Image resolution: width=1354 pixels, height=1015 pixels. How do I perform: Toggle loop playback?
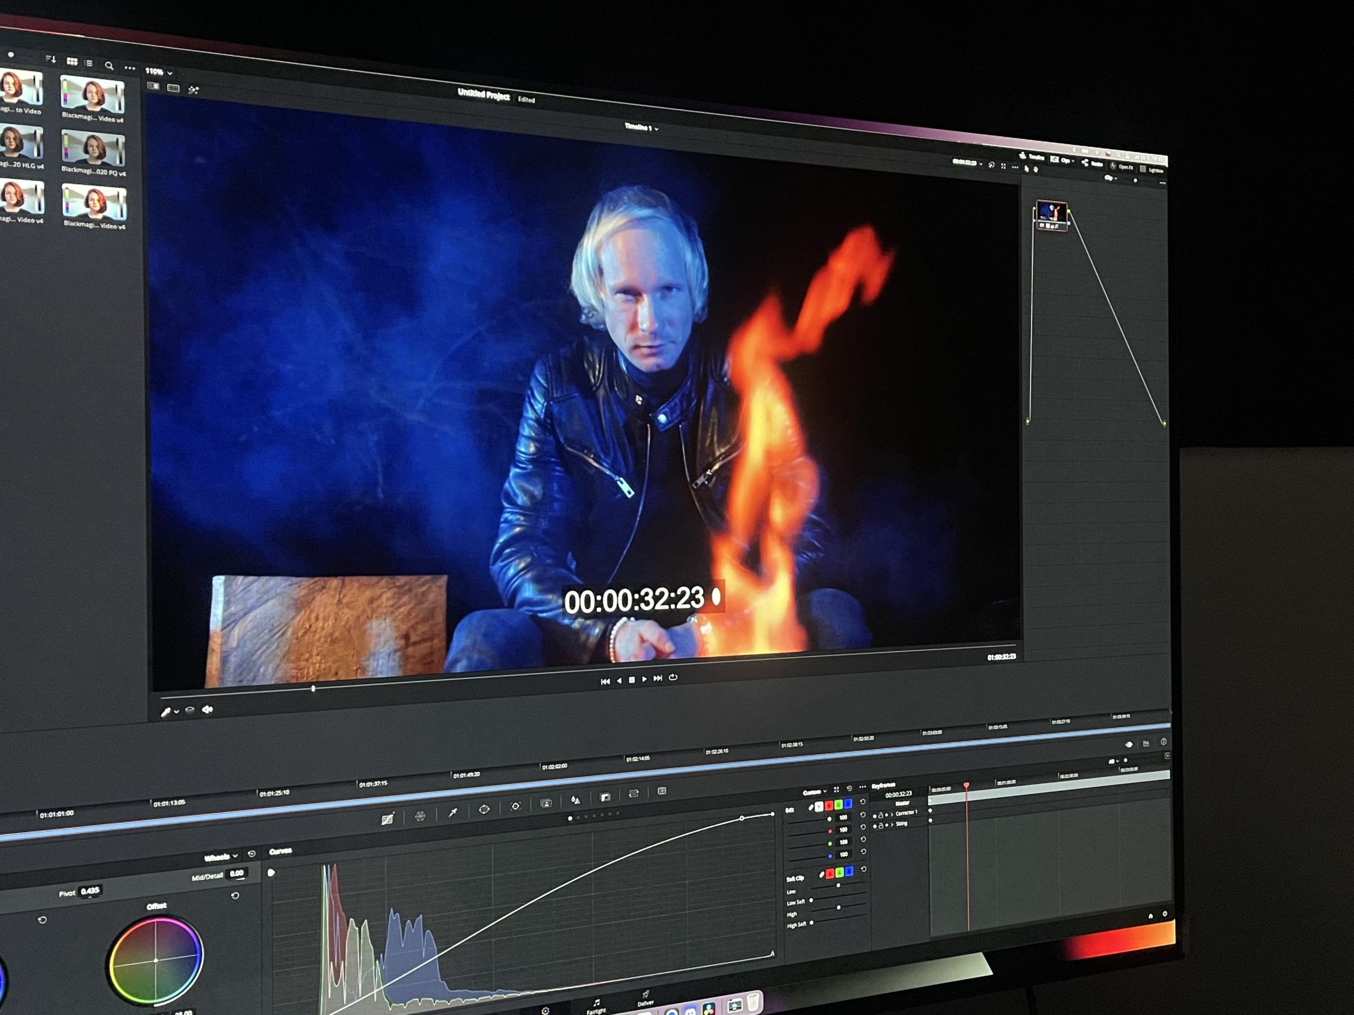(x=673, y=677)
